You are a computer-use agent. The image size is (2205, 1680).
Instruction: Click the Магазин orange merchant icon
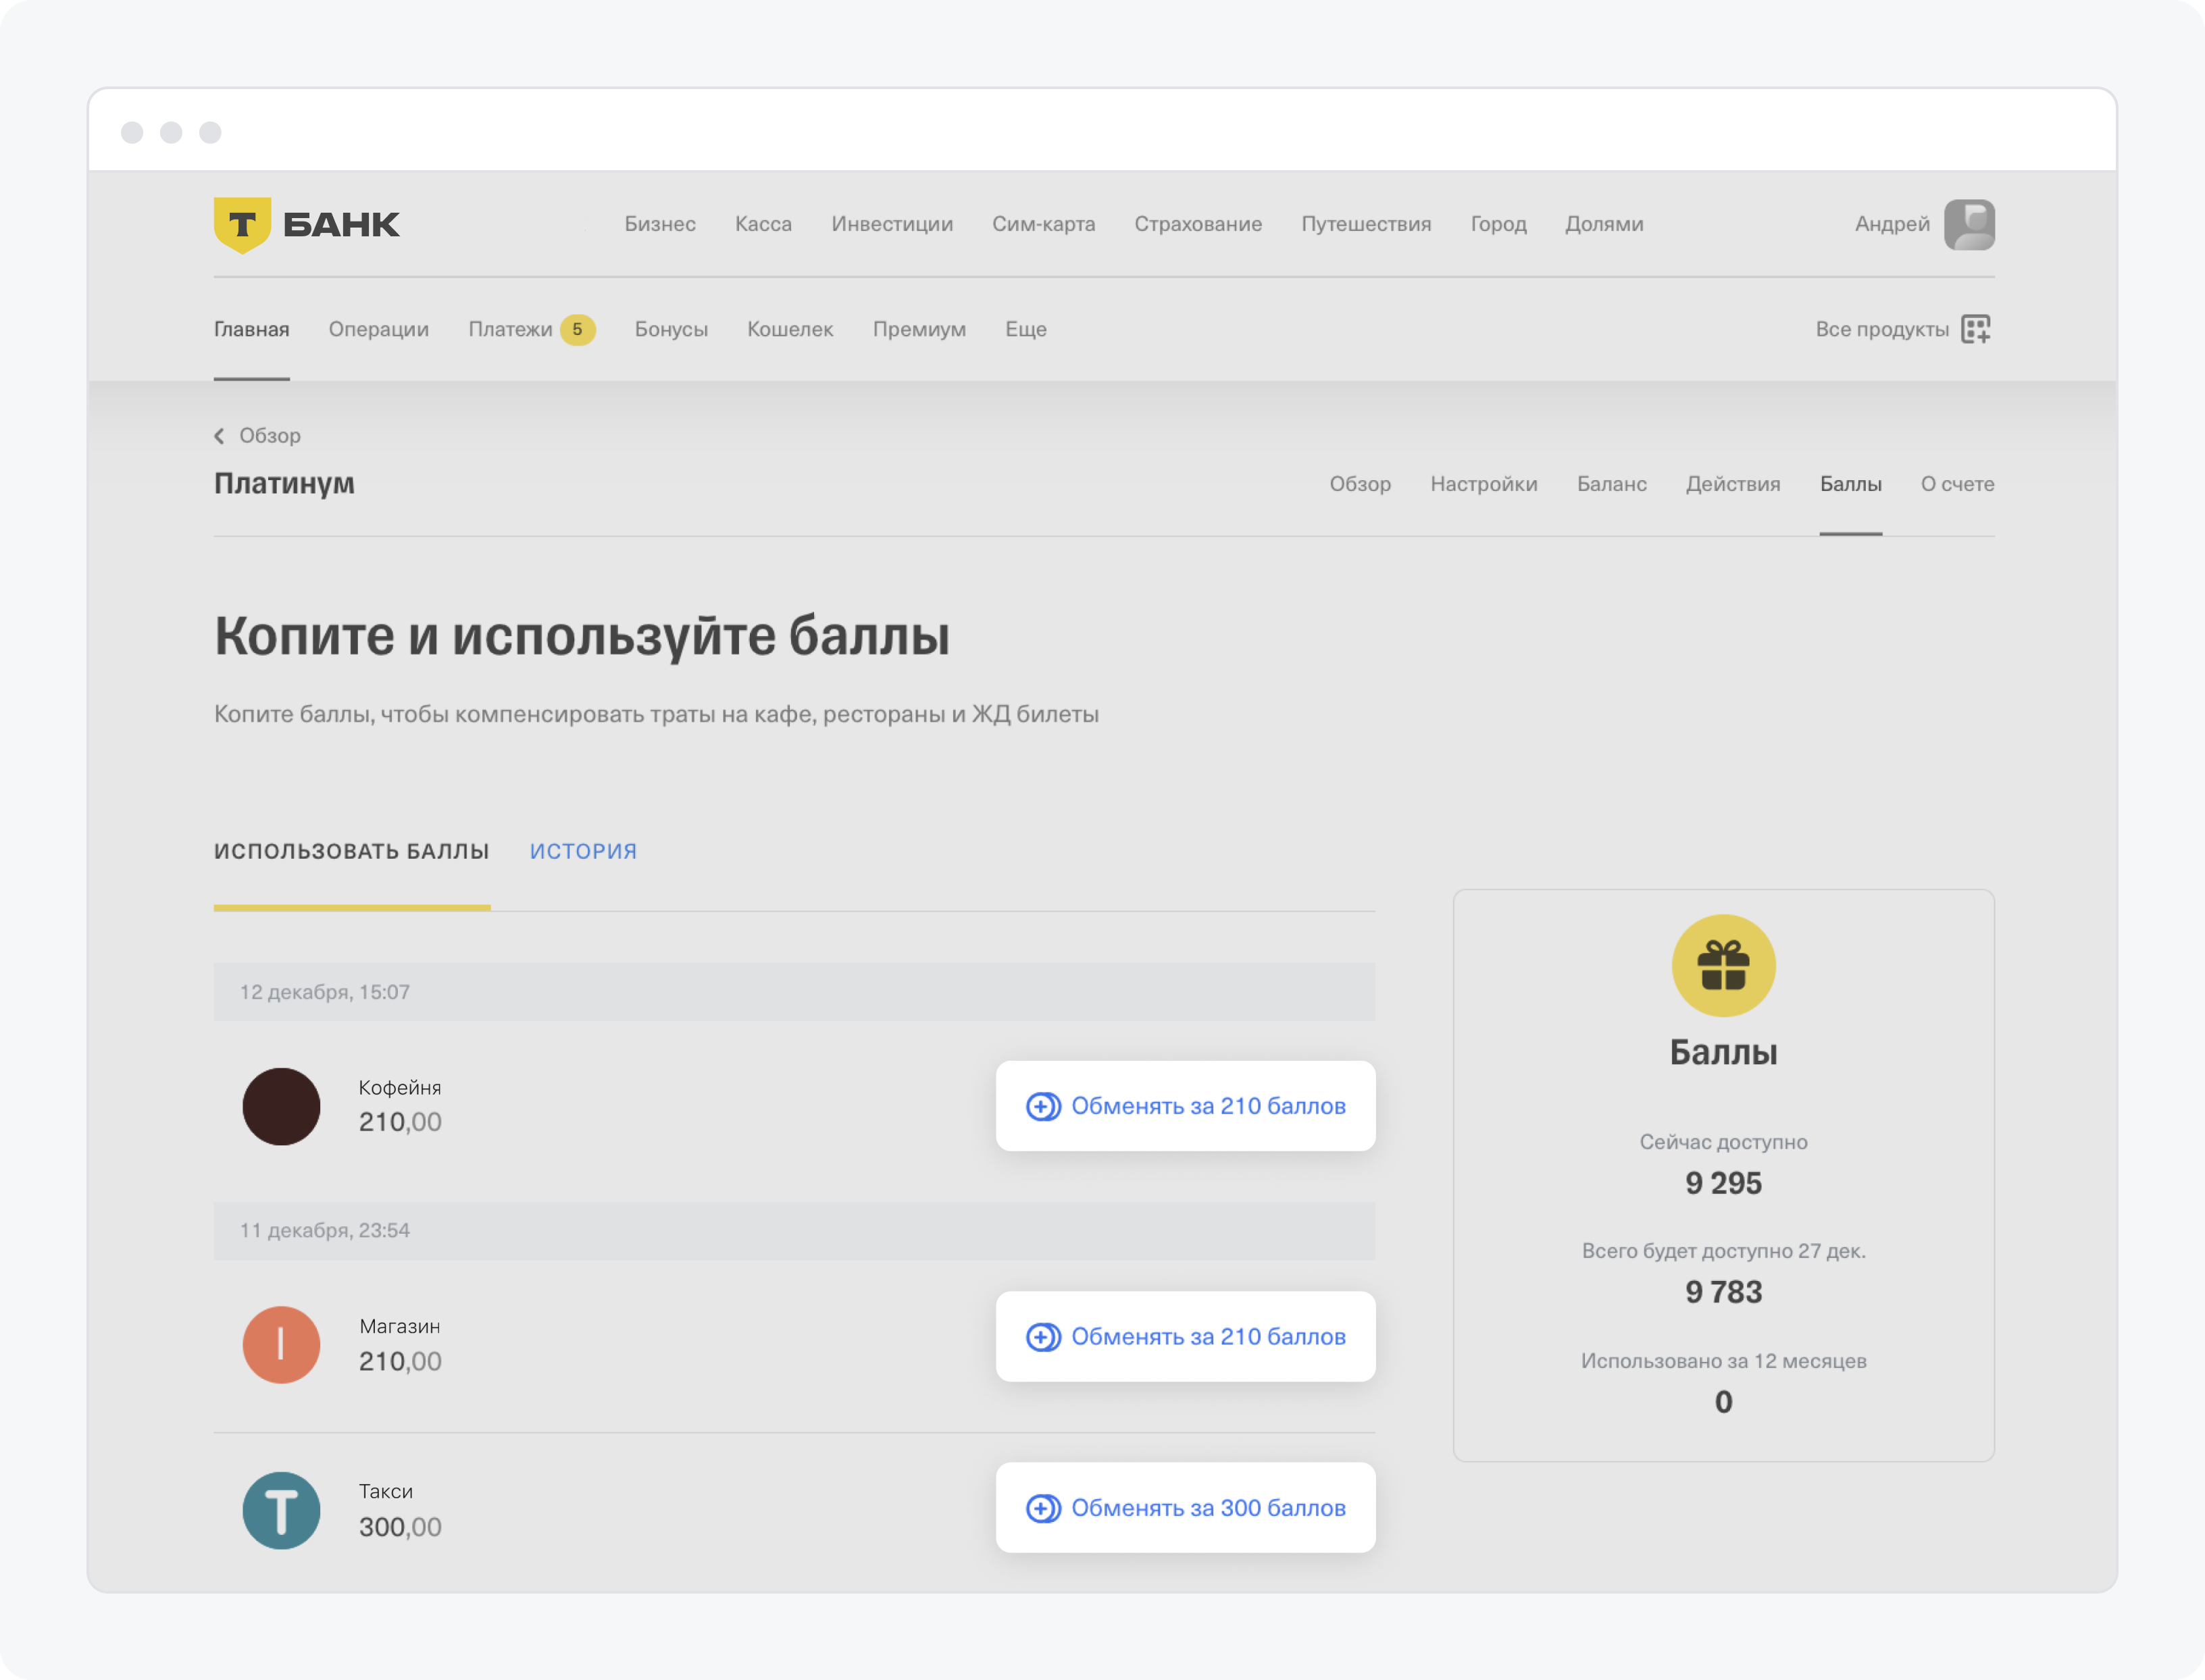pyautogui.click(x=281, y=1345)
